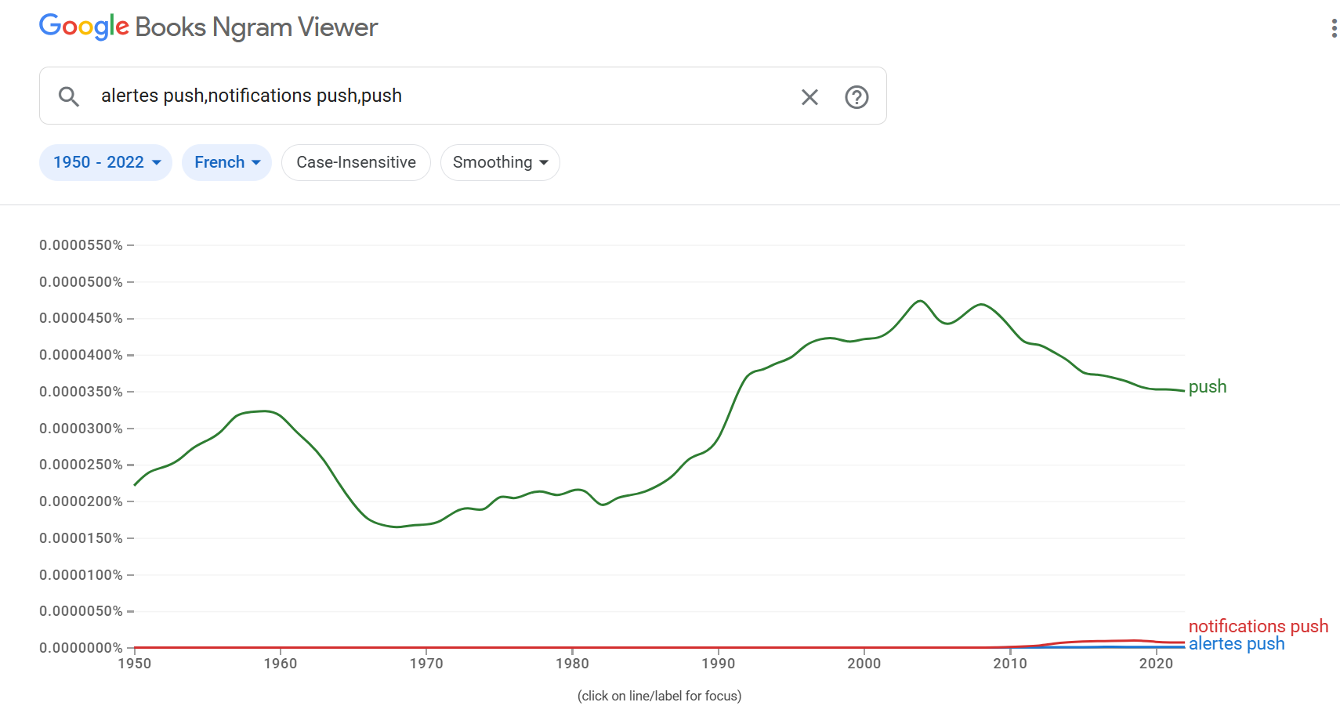This screenshot has width=1340, height=713.
Task: Click the green push line peak near 2004
Action: (x=921, y=301)
